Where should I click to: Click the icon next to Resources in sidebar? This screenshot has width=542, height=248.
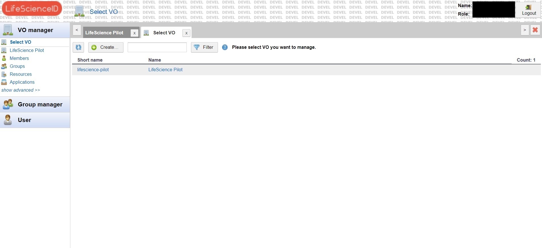click(x=4, y=74)
